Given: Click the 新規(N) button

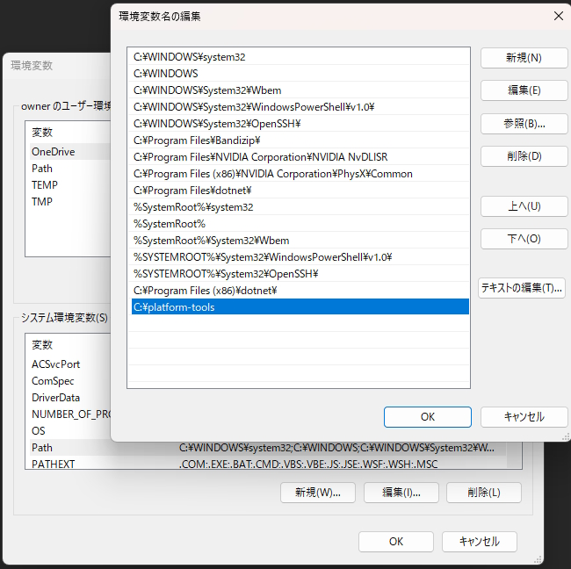Looking at the screenshot, I should click(x=524, y=58).
